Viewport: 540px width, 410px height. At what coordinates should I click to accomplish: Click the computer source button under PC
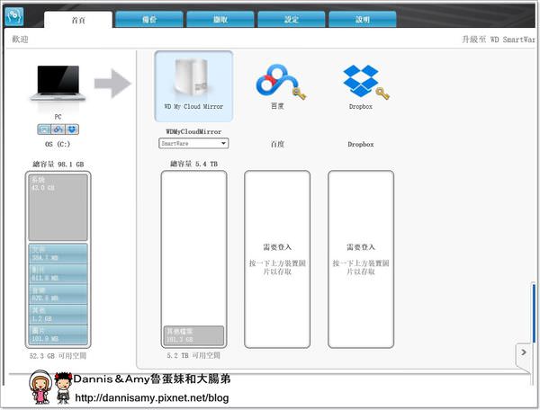click(x=44, y=129)
